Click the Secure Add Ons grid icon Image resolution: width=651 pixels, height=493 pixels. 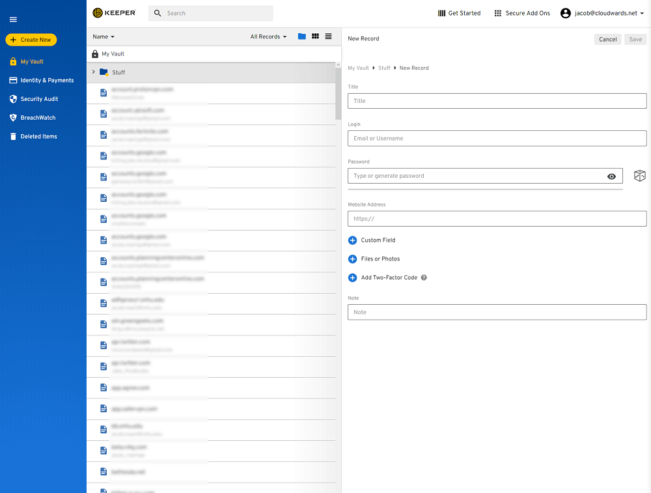[498, 13]
